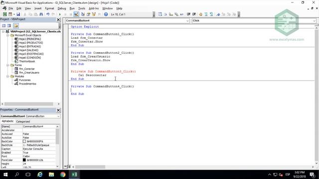The height and width of the screenshot is (179, 319).
Task: Click the Quick Info icon
Action: click(x=171, y=14)
